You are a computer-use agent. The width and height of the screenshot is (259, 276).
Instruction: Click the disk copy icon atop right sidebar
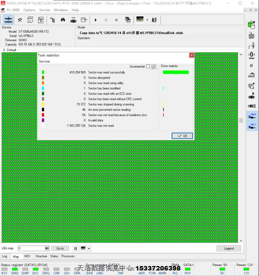(251, 24)
